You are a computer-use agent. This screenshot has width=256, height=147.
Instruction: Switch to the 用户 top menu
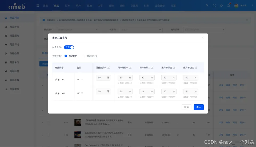78,6
